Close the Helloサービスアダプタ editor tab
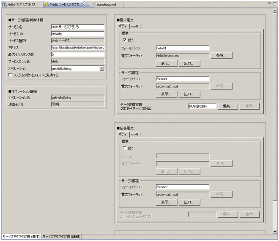Viewport: 279px width, 241px height. [x=82, y=4]
